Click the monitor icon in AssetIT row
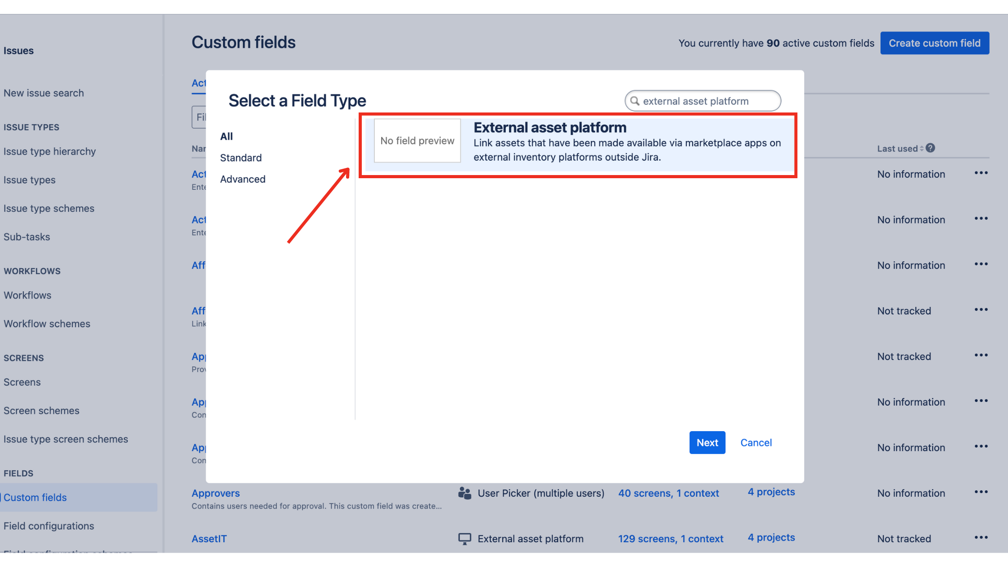Image resolution: width=1008 pixels, height=567 pixels. tap(464, 539)
